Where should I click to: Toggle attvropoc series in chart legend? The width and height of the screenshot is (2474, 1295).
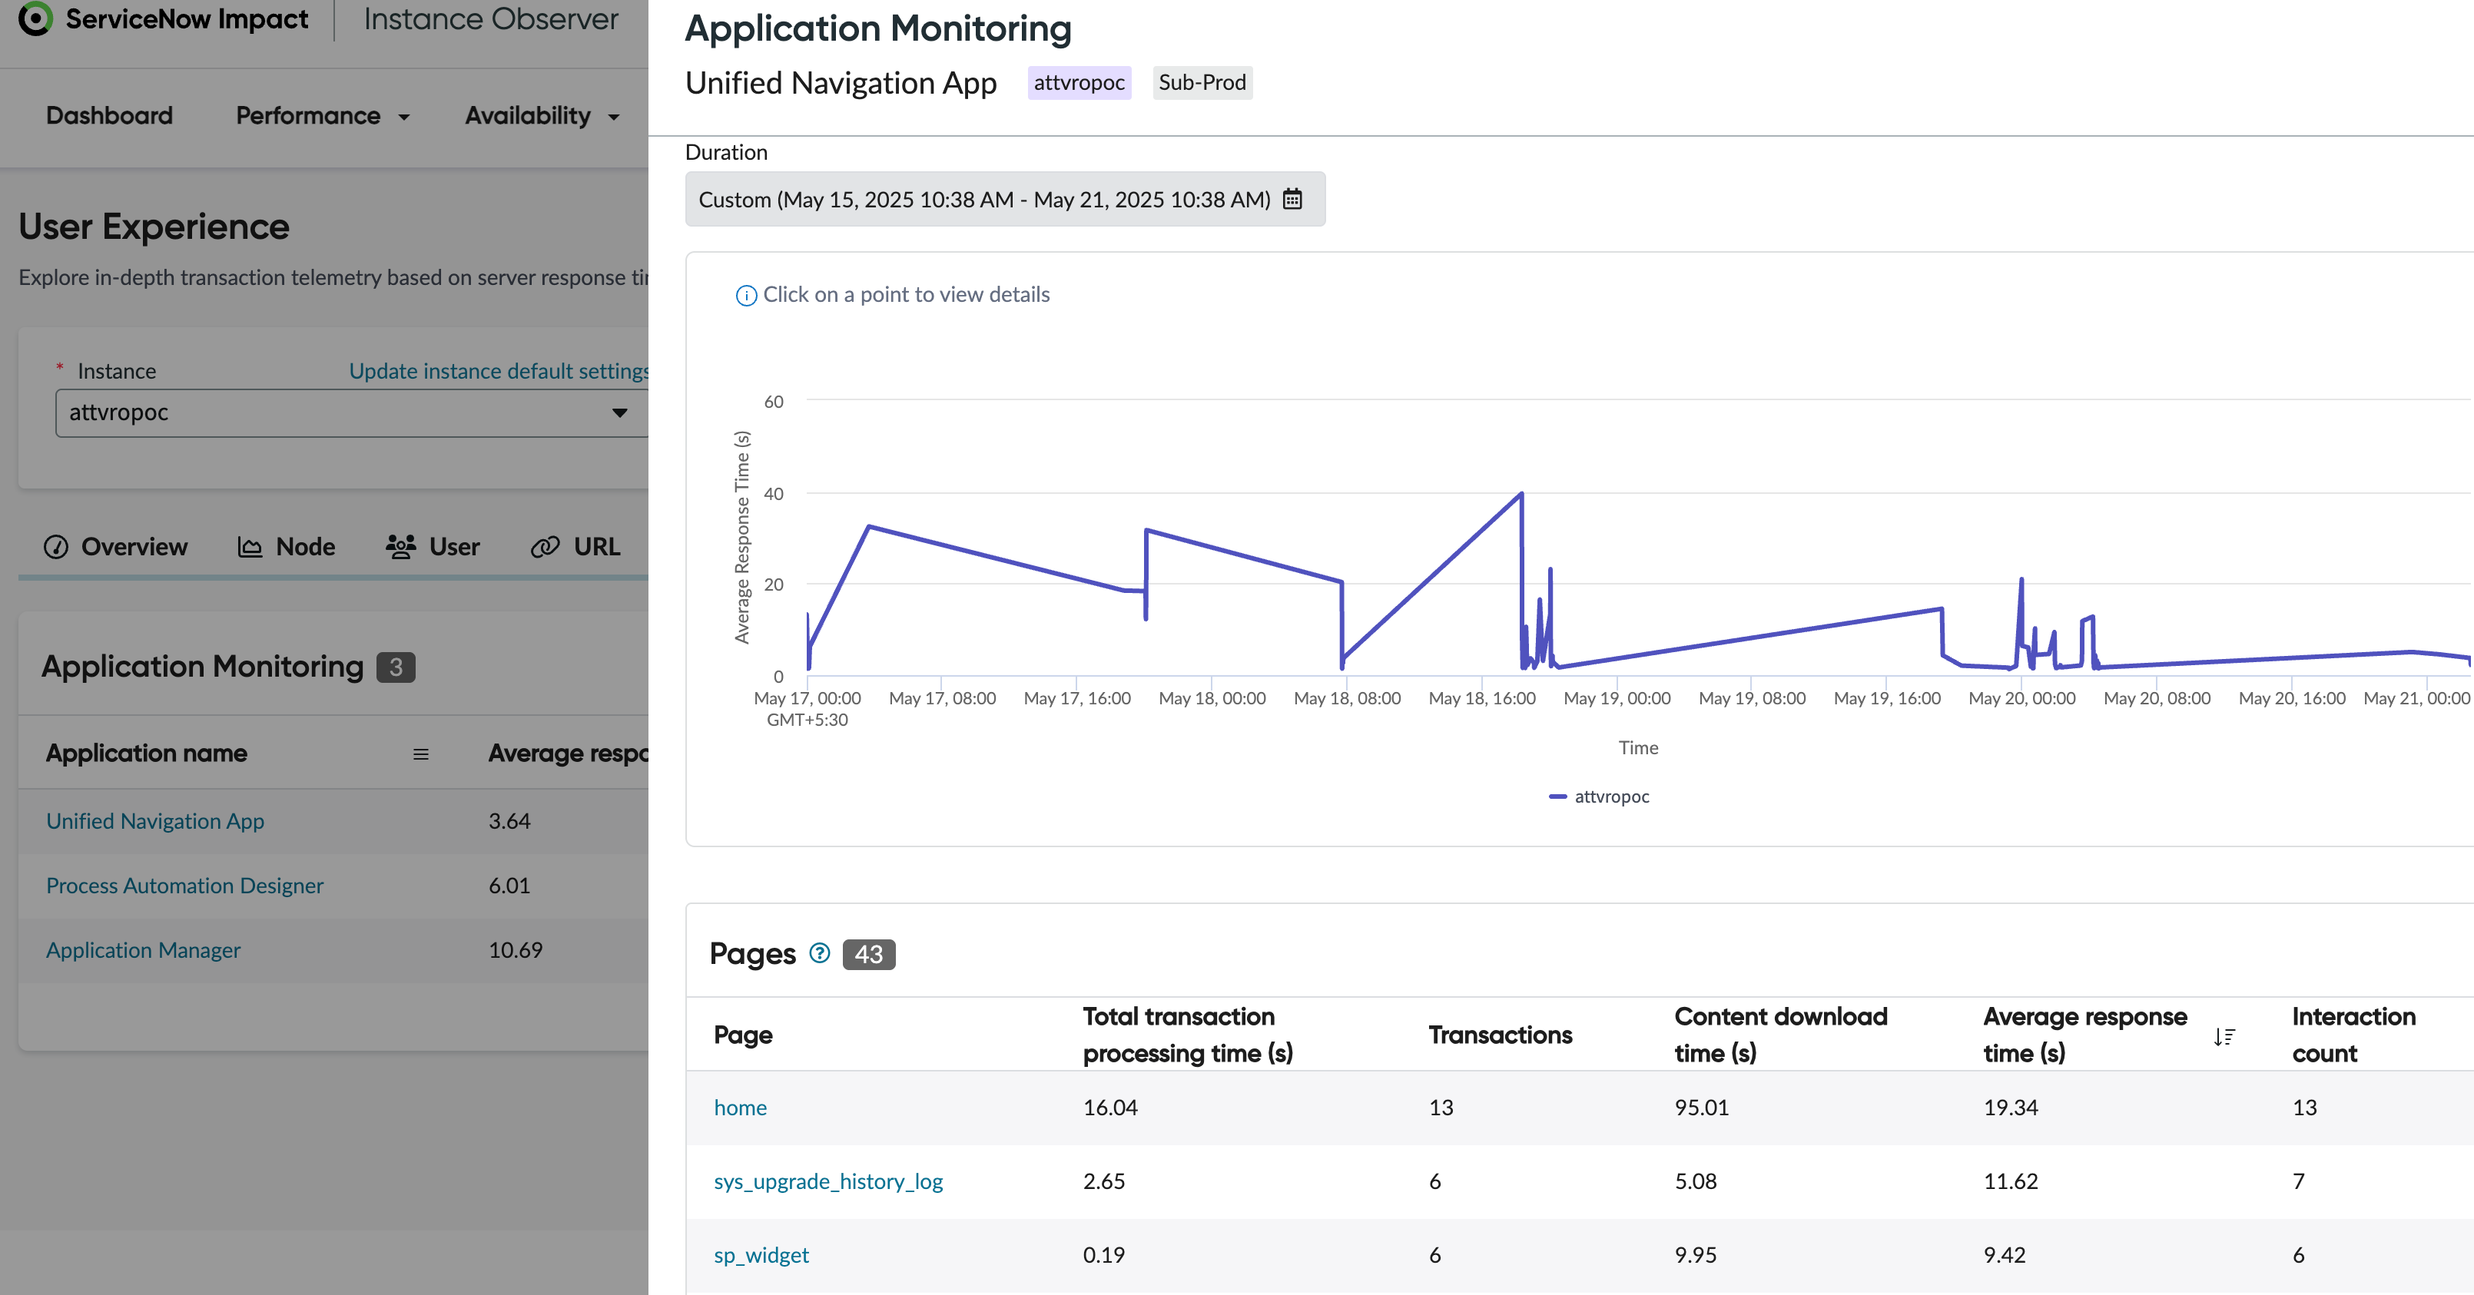click(1599, 797)
